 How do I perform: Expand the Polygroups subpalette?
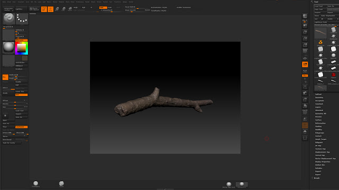pos(319,132)
